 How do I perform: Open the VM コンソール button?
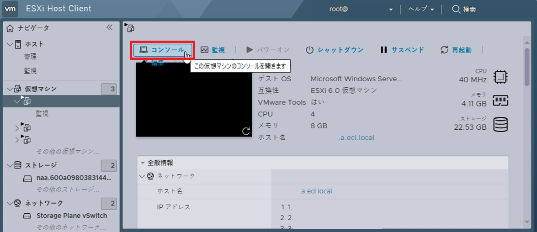[x=162, y=50]
